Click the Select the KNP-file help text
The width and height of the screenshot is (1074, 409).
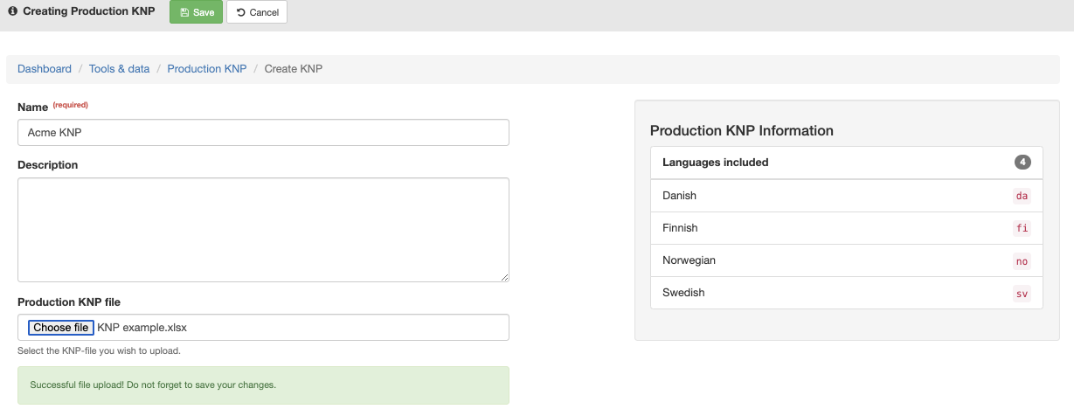click(99, 350)
